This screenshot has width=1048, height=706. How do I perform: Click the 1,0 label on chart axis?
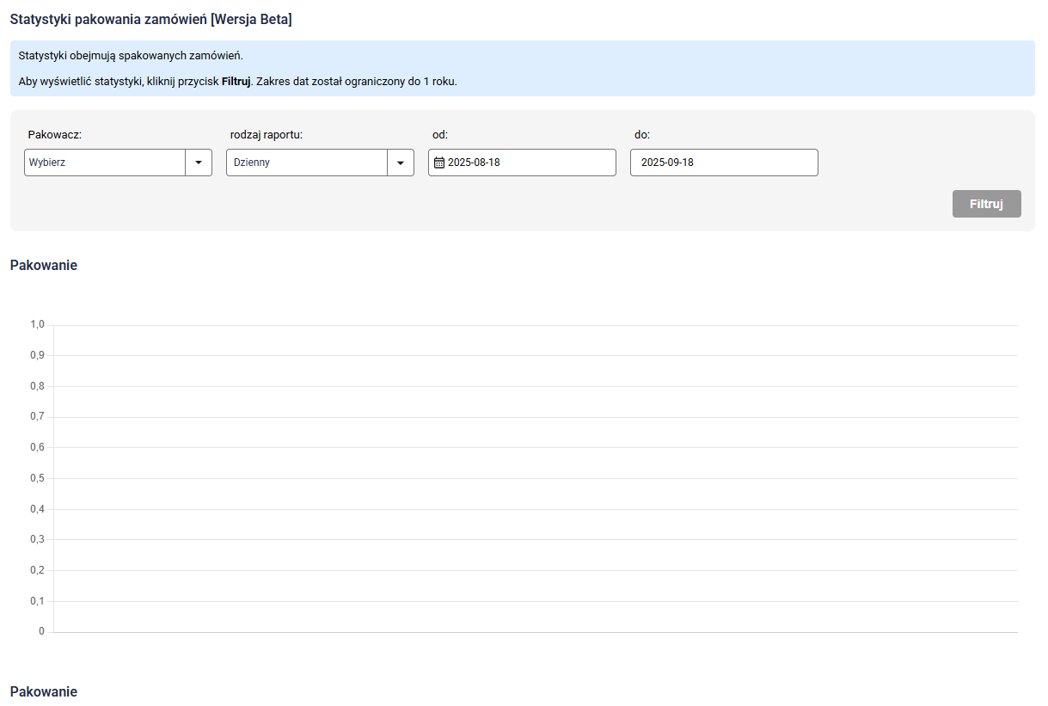[37, 325]
